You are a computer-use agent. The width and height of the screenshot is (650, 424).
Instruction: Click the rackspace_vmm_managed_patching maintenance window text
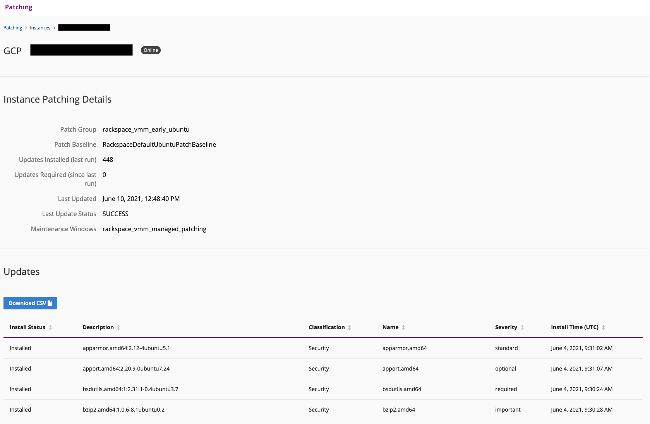pyautogui.click(x=154, y=229)
